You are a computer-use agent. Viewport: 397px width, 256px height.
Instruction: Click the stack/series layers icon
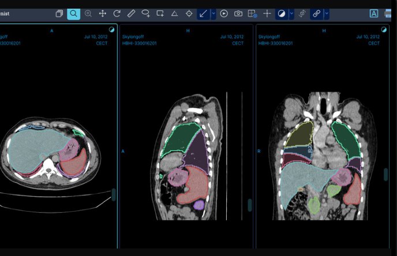pos(59,14)
